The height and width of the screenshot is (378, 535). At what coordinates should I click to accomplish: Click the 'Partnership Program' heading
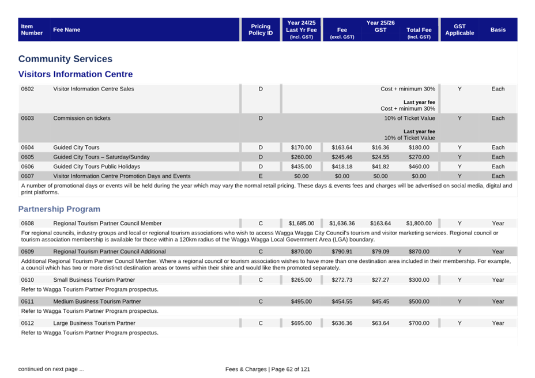(59, 209)
